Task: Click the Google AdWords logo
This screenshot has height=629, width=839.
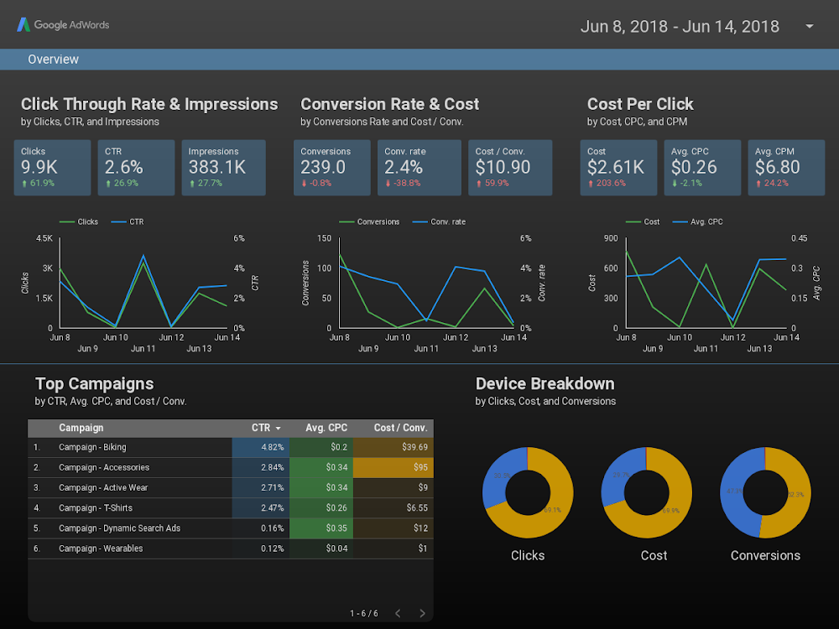Action: [62, 24]
